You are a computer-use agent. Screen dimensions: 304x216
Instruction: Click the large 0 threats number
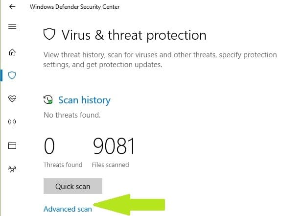pos(49,146)
